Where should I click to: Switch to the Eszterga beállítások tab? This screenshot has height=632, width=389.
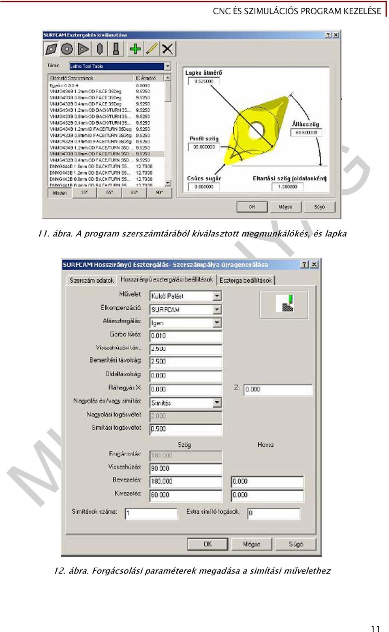(246, 280)
